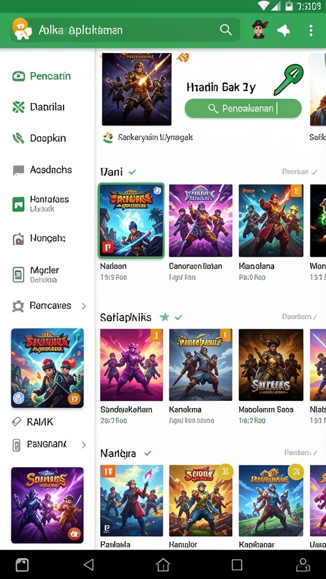Select the Pencatin sidebar icon
This screenshot has width=326, height=579.
(x=19, y=76)
